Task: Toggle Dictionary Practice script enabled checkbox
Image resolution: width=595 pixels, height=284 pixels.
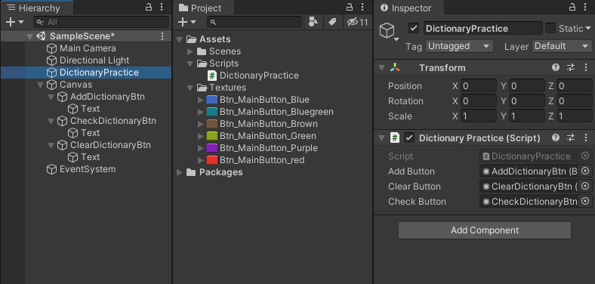Action: click(408, 137)
